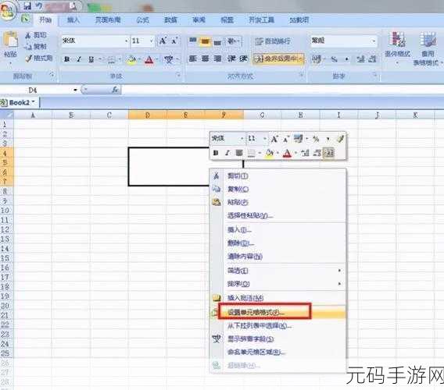Image resolution: width=444 pixels, height=390 pixels.
Task: Toggle Wrap Text (自动换行) button
Action: point(273,41)
